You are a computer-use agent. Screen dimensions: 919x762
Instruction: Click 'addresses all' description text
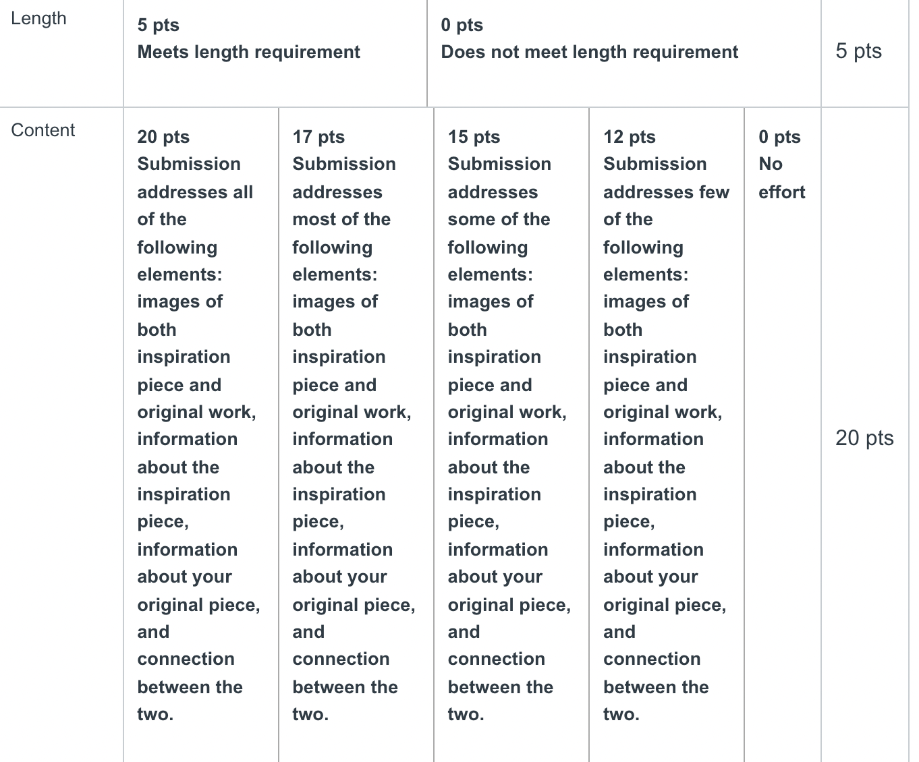(x=195, y=192)
